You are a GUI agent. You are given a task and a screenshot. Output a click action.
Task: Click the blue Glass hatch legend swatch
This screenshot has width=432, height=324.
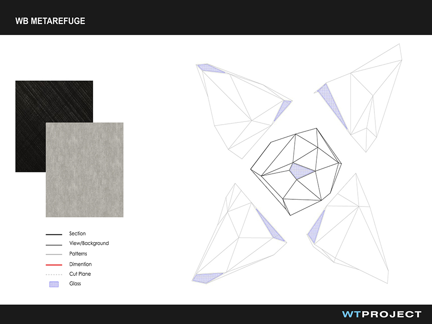click(54, 284)
